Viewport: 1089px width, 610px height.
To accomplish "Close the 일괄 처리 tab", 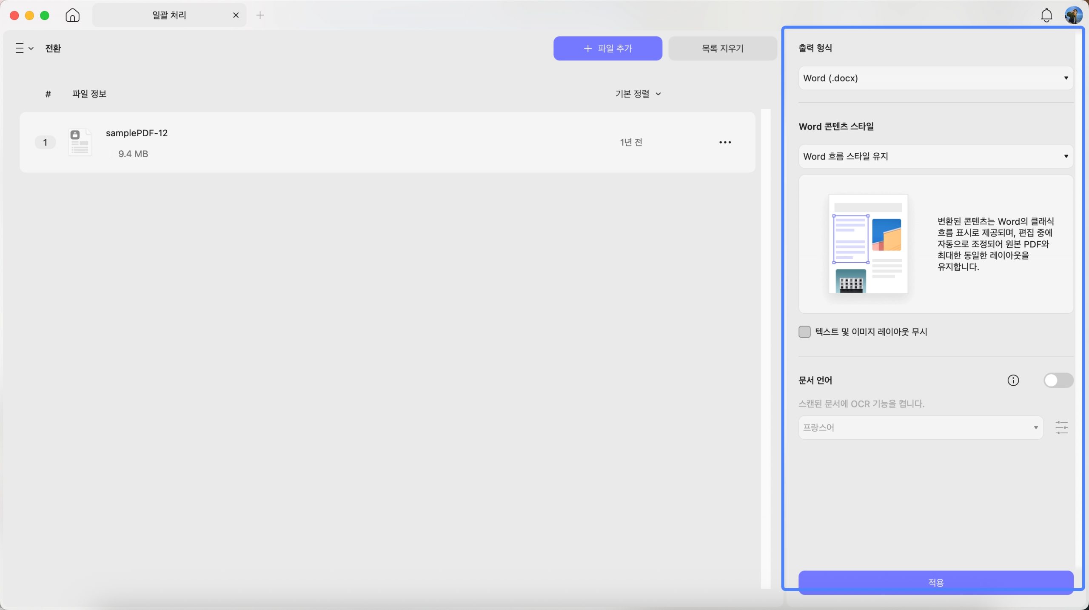I will click(236, 15).
